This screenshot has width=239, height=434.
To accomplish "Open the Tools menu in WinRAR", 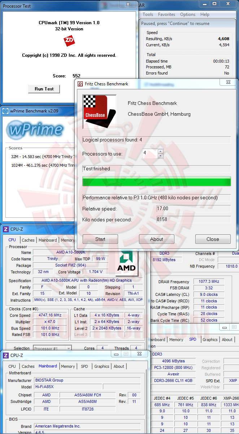I will pos(148,14).
